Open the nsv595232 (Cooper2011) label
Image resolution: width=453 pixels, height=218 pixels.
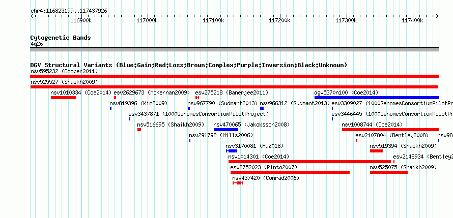point(64,71)
